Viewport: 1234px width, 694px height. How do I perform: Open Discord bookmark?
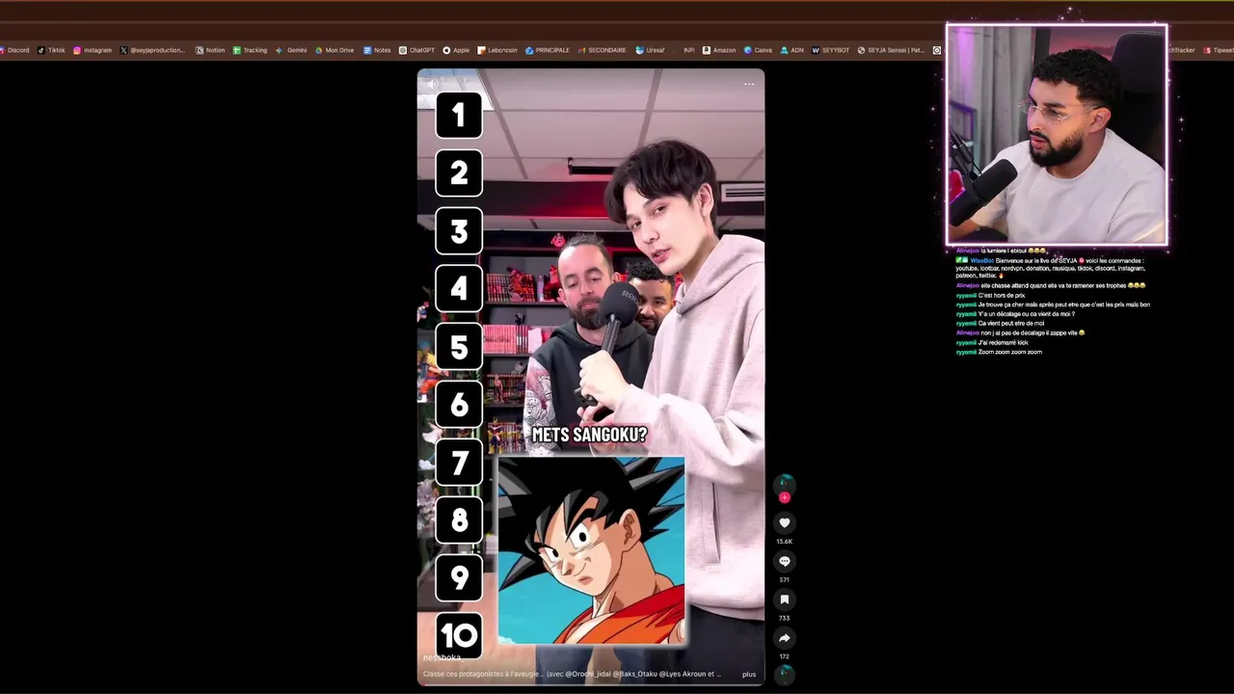point(13,50)
